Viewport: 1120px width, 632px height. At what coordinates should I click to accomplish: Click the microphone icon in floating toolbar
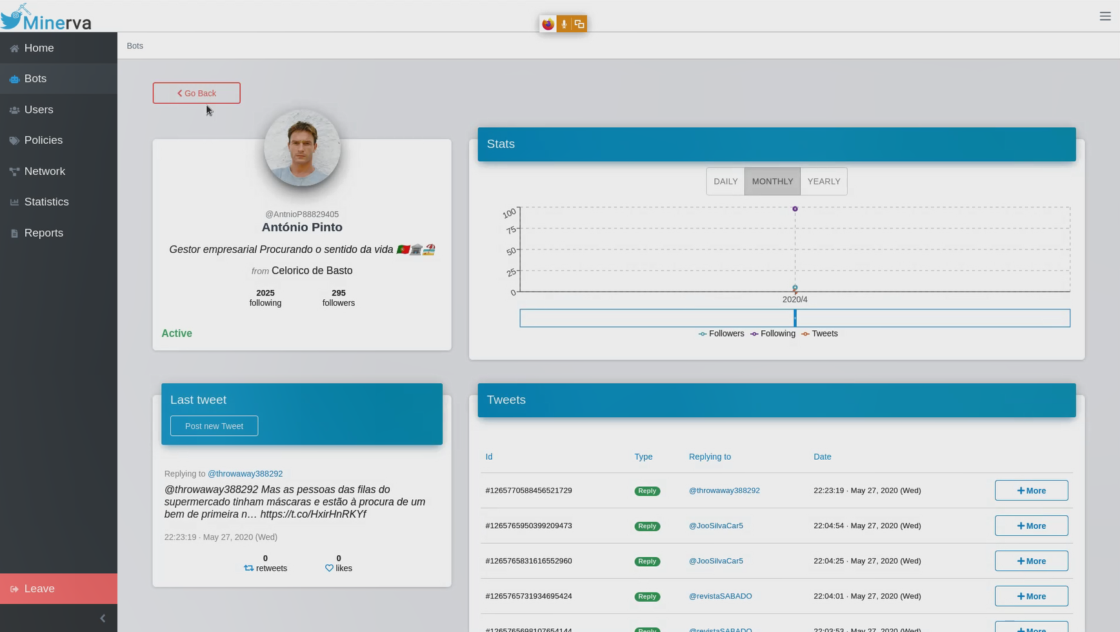564,24
